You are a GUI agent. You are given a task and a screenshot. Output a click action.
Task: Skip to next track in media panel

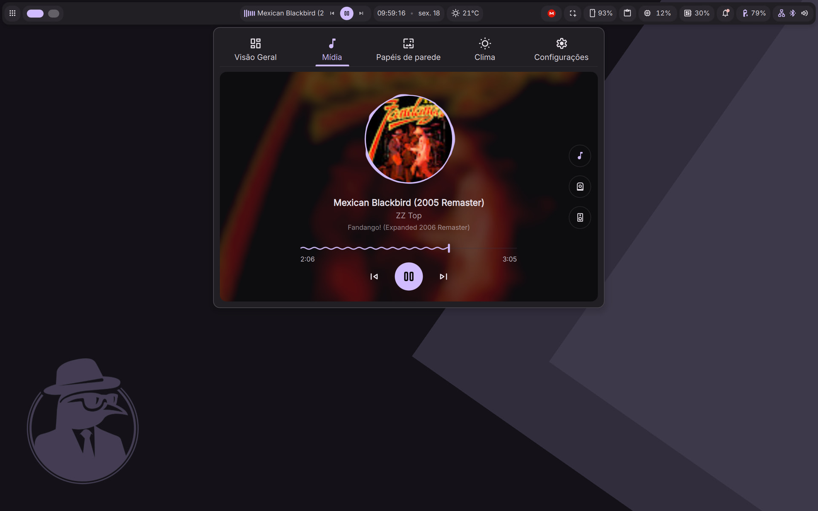(444, 276)
